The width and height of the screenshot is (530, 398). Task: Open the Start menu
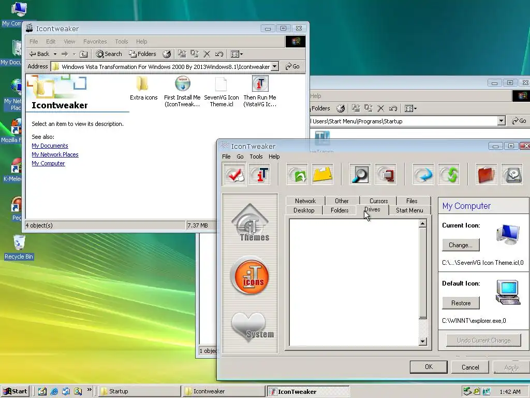pos(15,391)
